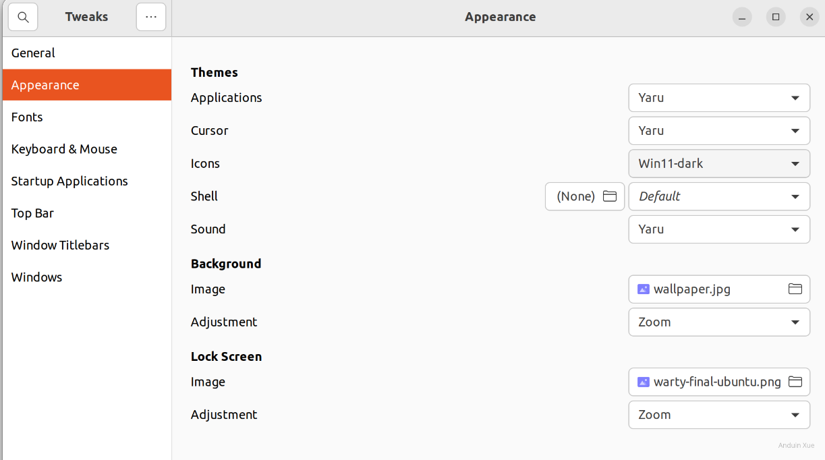Click folder icon in warty-final-ubuntu.png chooser
Image resolution: width=825 pixels, height=460 pixels.
coord(795,382)
